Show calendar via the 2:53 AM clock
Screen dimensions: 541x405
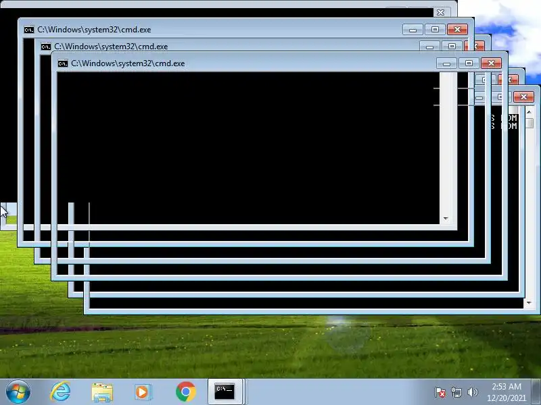pyautogui.click(x=506, y=392)
